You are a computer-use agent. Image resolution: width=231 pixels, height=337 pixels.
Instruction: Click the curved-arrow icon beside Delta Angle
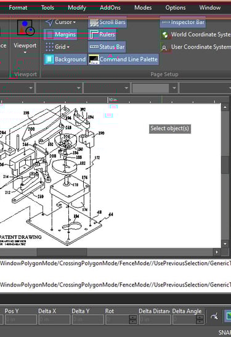pos(214,317)
